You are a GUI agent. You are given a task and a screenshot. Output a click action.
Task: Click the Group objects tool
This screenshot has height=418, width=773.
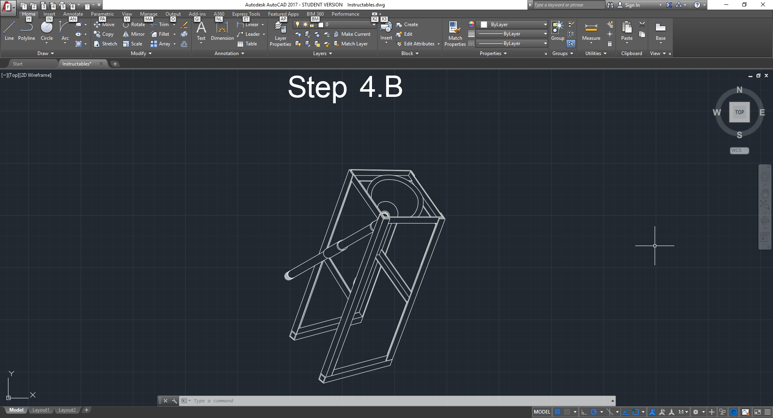[x=558, y=31]
